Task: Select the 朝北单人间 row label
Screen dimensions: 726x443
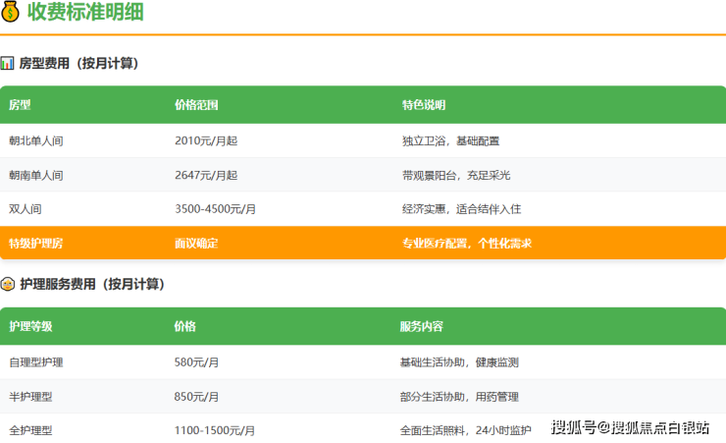Action: pos(36,140)
